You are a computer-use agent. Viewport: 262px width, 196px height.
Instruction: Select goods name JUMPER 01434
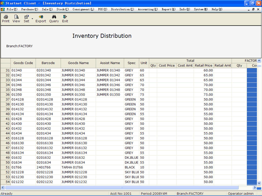pyautogui.click(x=78, y=133)
